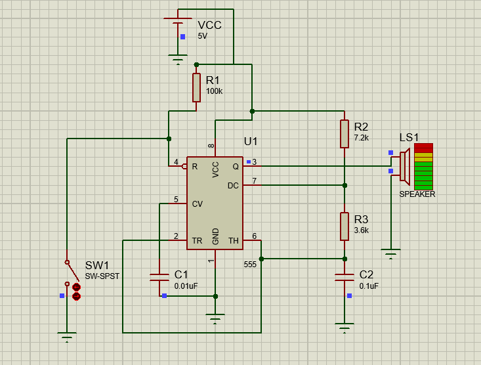Click the blue logic-state marker near pin 3
481x365 pixels.
pos(249,161)
